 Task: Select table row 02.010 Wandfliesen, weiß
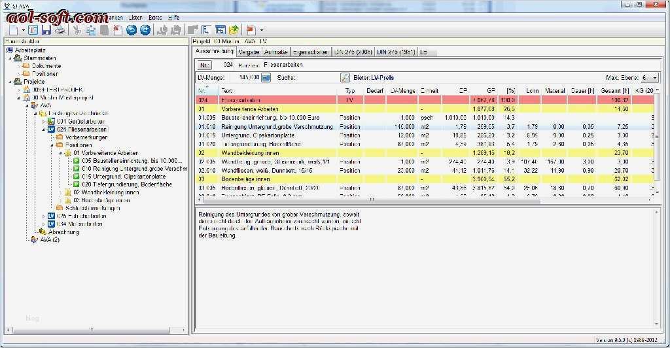click(425, 170)
